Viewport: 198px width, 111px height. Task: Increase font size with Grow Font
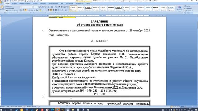coord(40,7)
